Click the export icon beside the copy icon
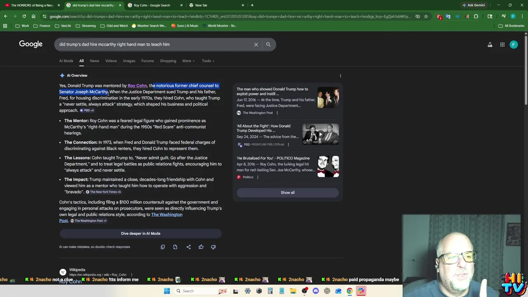 tap(175, 247)
